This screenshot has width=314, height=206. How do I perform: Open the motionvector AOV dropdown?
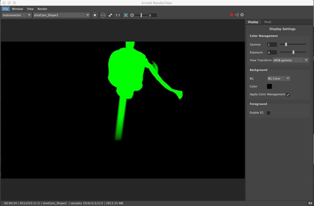(29, 15)
